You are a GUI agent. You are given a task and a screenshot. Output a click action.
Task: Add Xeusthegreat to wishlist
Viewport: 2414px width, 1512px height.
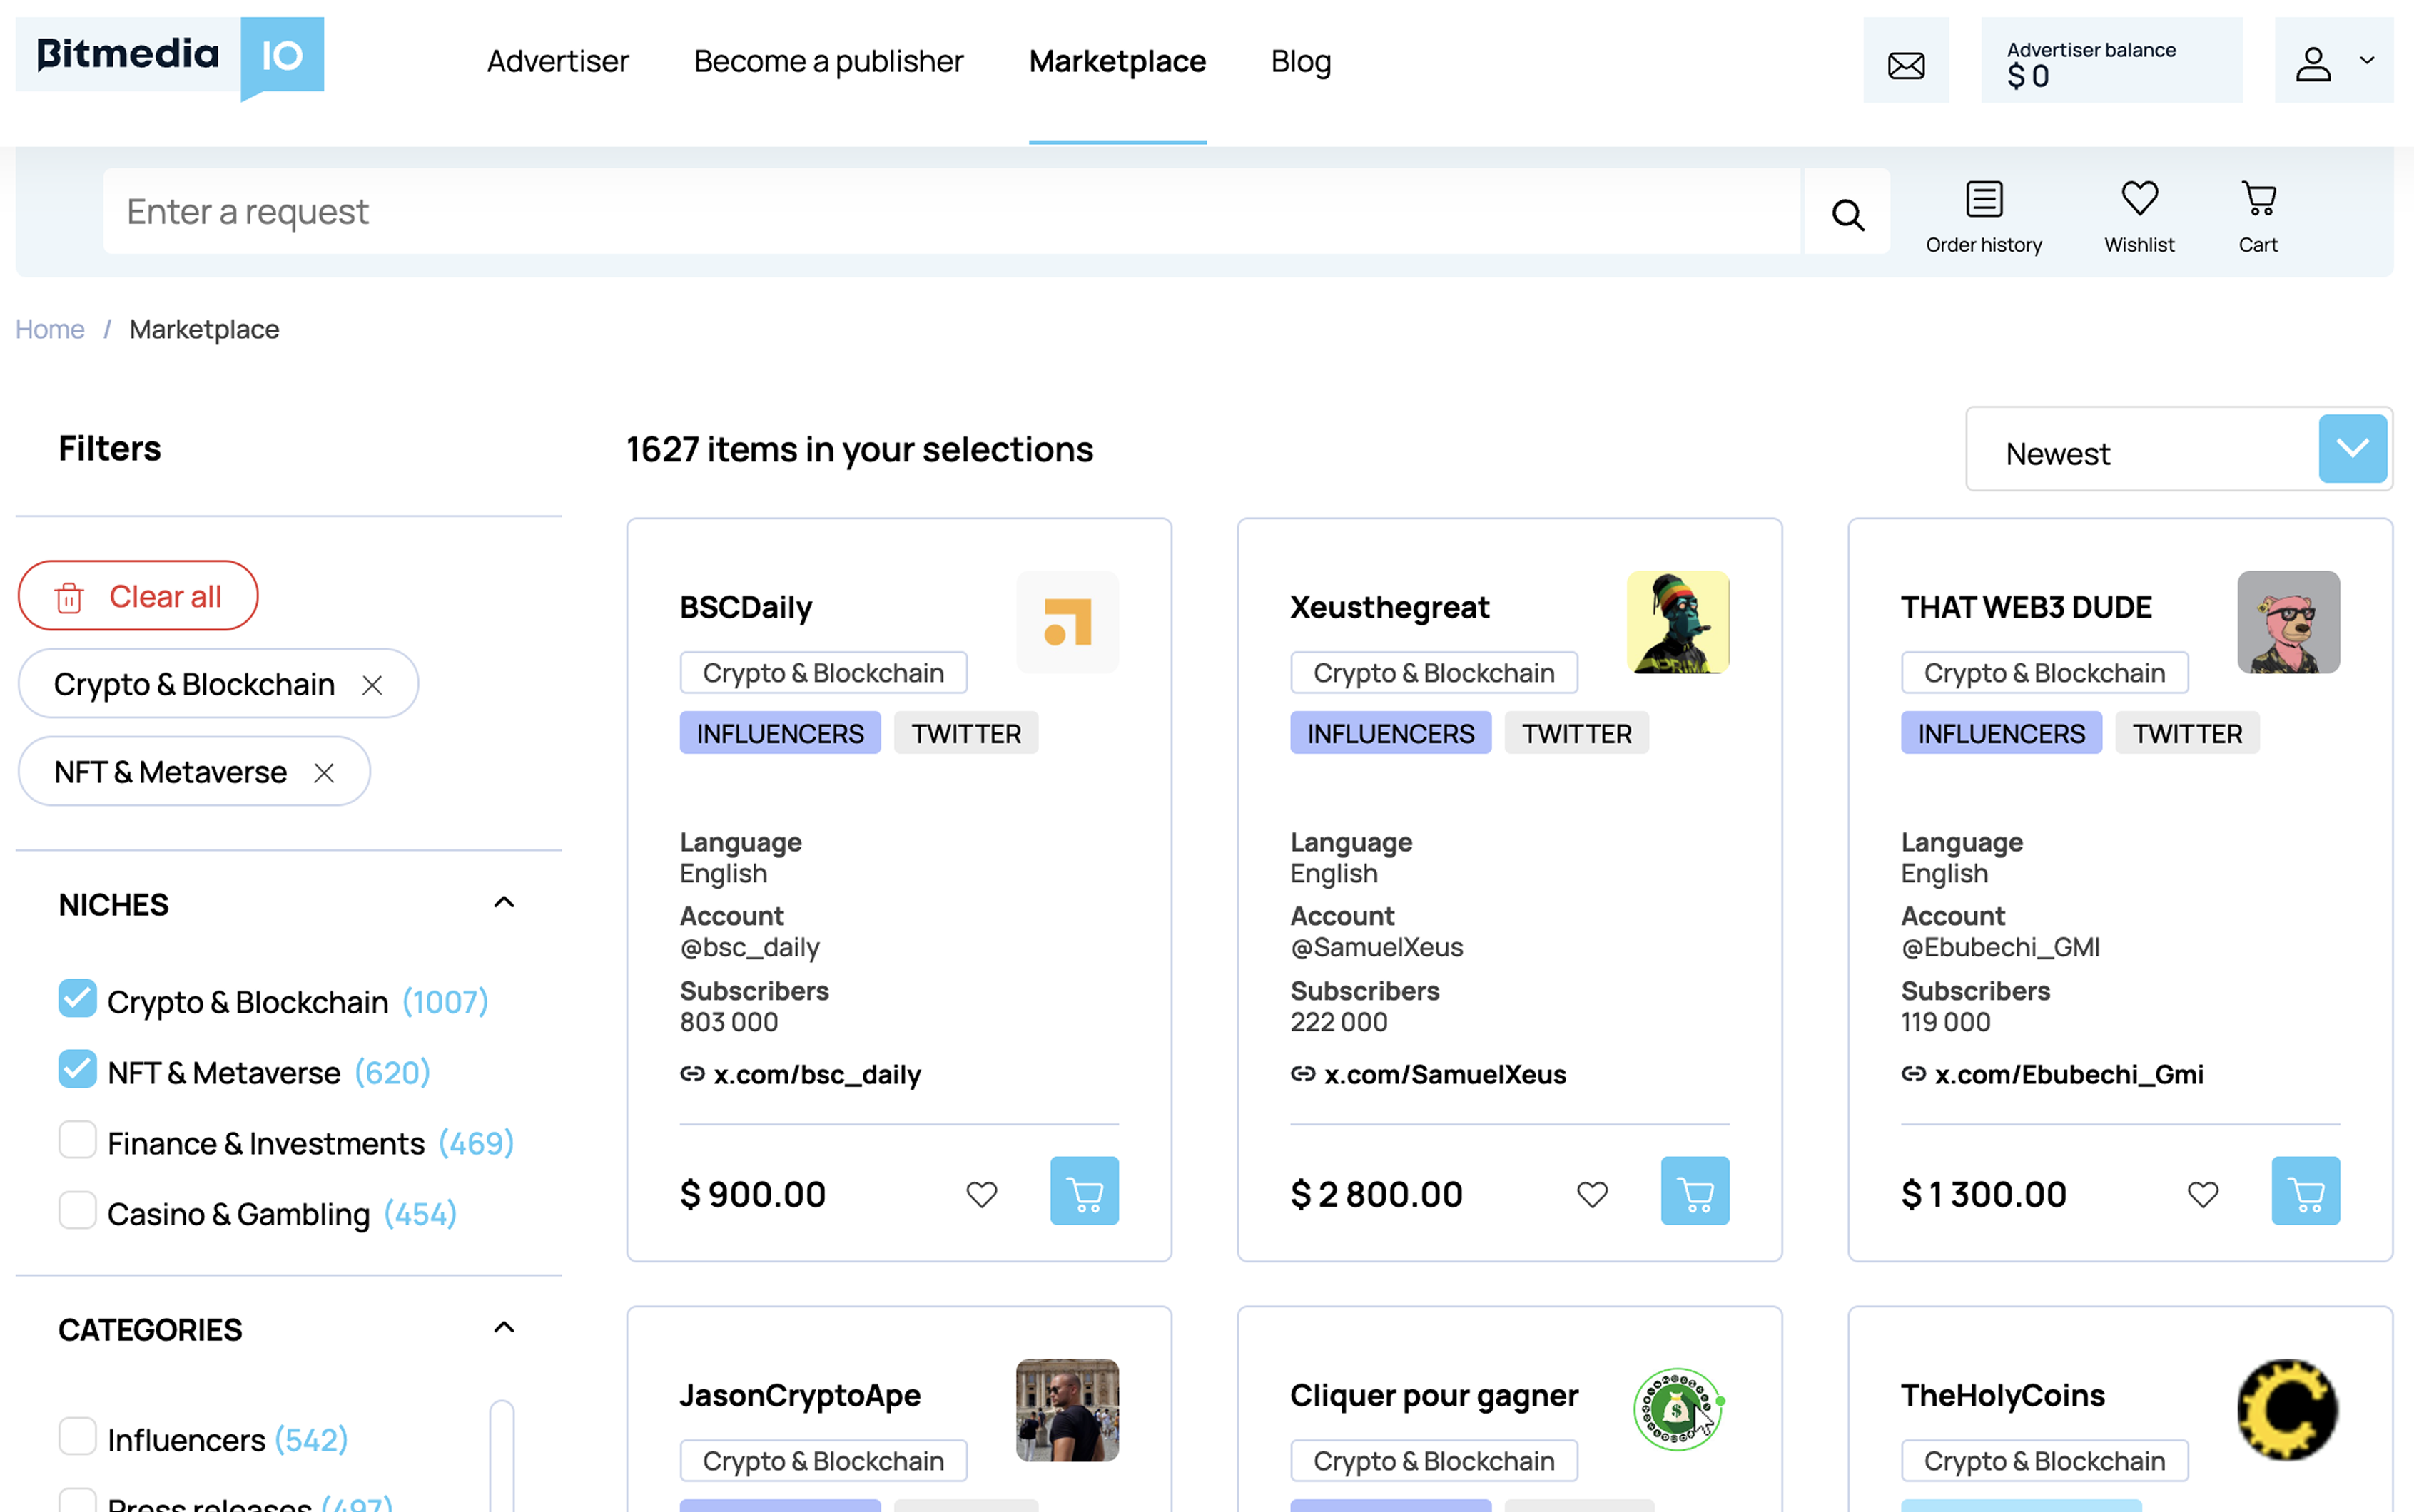1592,1194
